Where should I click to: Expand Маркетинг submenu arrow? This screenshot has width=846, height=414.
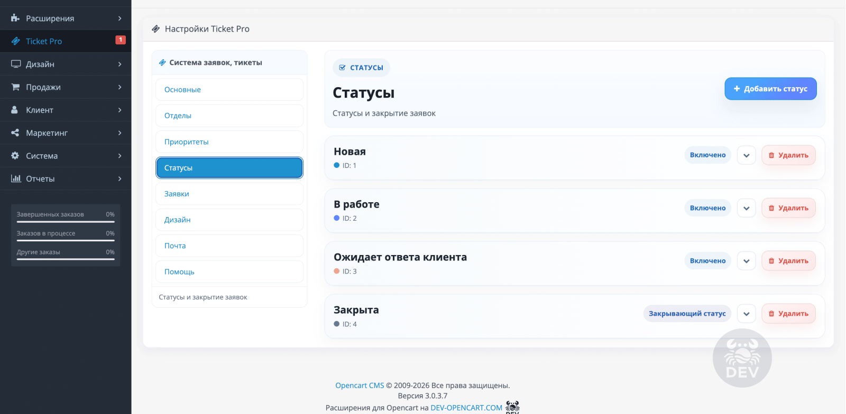(x=120, y=133)
